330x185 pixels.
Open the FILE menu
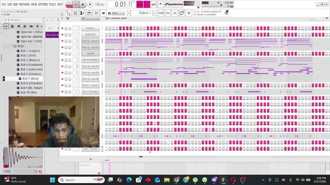(x=4, y=4)
